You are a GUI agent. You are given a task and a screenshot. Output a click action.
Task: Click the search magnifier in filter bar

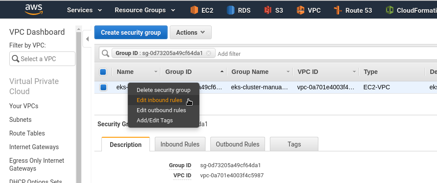(105, 53)
